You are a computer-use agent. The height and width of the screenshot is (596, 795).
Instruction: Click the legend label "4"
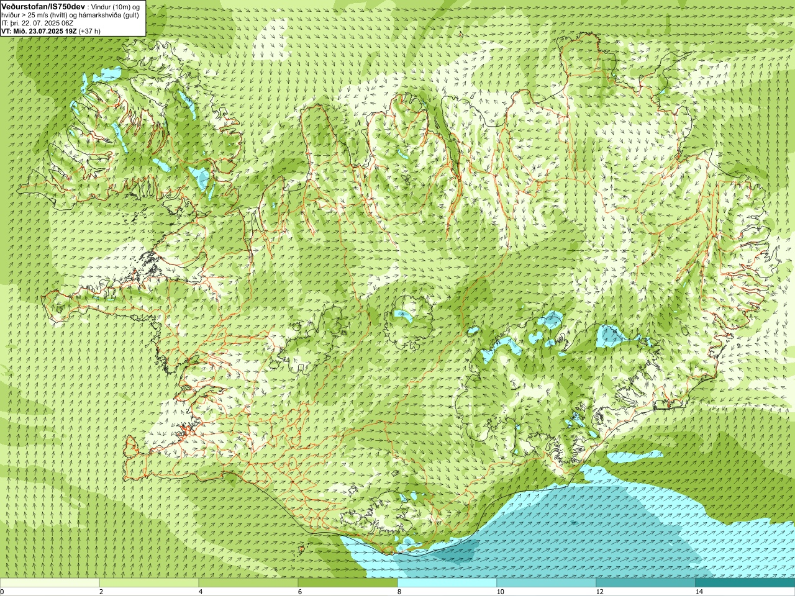pyautogui.click(x=201, y=592)
